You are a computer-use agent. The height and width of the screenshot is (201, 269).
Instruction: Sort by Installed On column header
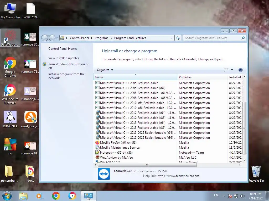(x=235, y=77)
